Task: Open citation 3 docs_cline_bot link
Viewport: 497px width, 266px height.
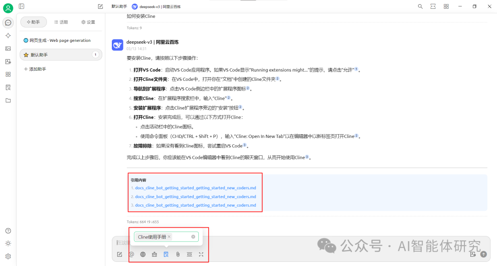Action: click(x=195, y=205)
